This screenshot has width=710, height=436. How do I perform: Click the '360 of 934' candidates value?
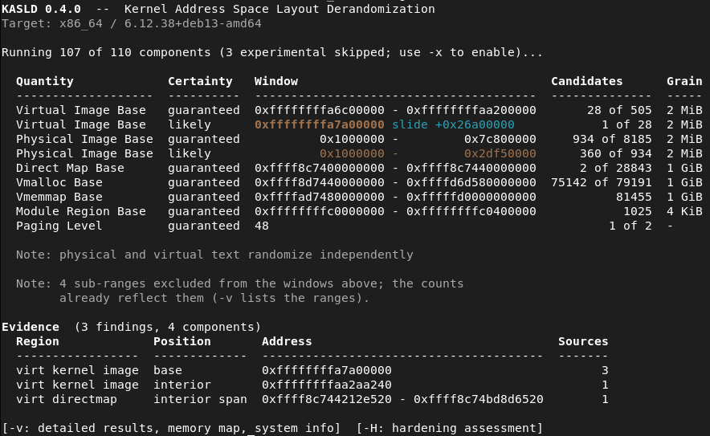click(x=616, y=153)
